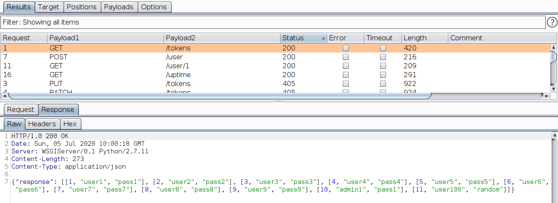Toggle Timeout checkbox for request 3
The height and width of the screenshot is (203, 558).
383,83
